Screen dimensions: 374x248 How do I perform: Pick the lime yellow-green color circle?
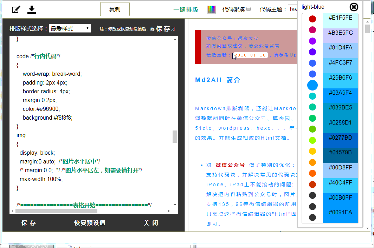[312, 140]
